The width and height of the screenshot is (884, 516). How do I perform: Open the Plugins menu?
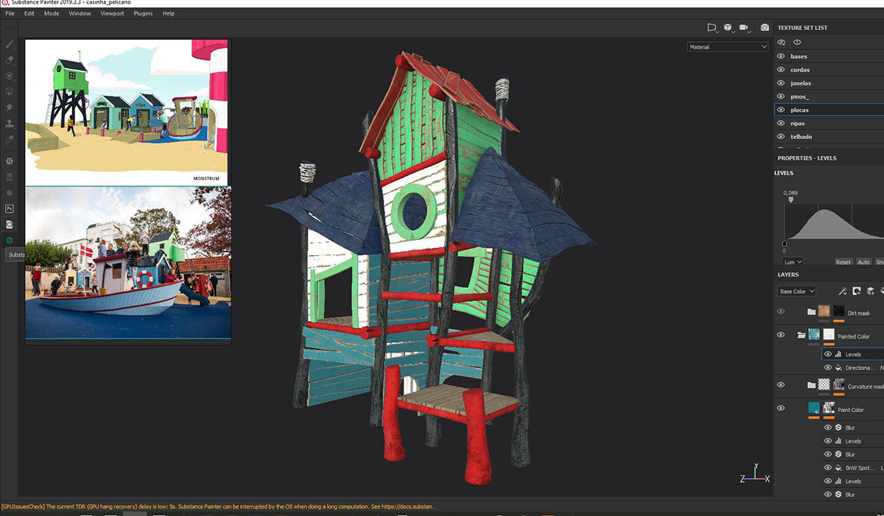tap(143, 13)
